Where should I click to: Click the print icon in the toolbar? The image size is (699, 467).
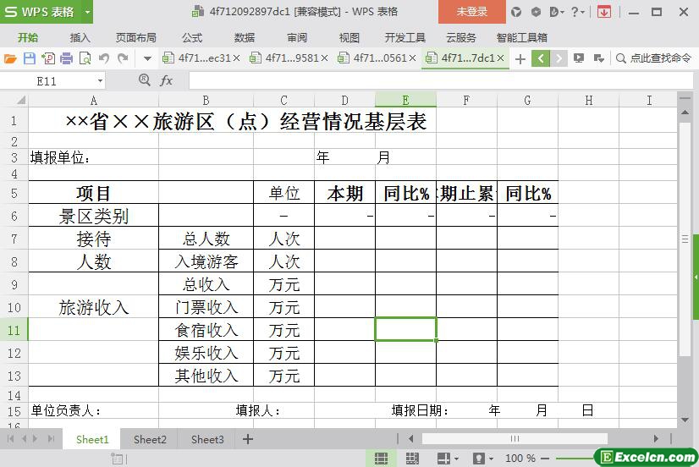coord(66,58)
